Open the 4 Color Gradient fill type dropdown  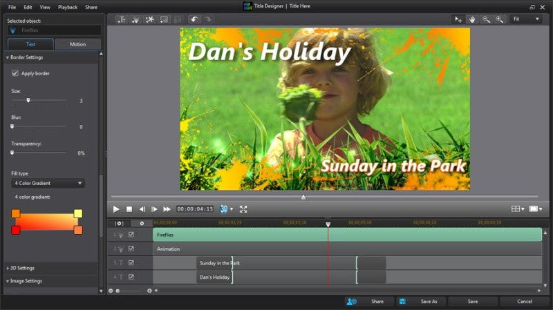(x=48, y=183)
